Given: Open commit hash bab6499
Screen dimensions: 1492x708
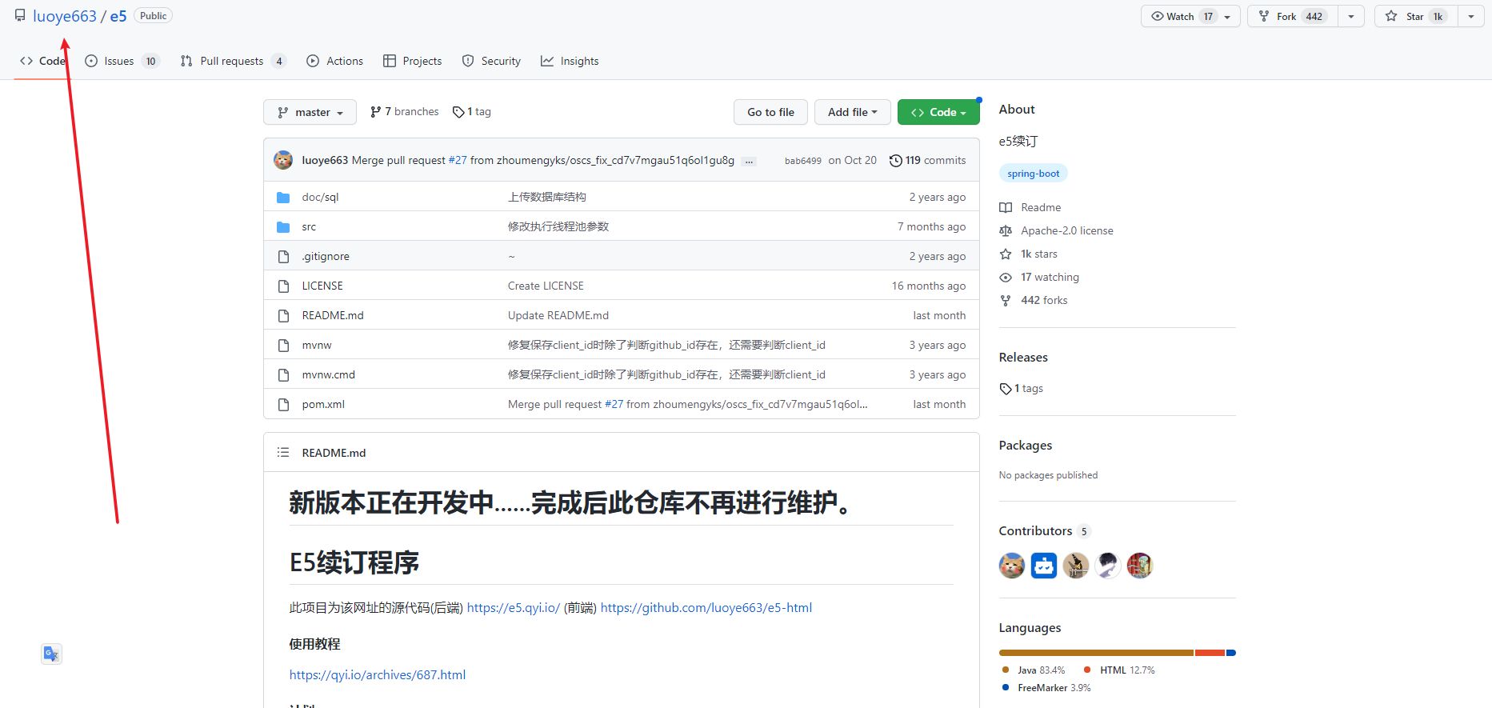Looking at the screenshot, I should point(803,161).
